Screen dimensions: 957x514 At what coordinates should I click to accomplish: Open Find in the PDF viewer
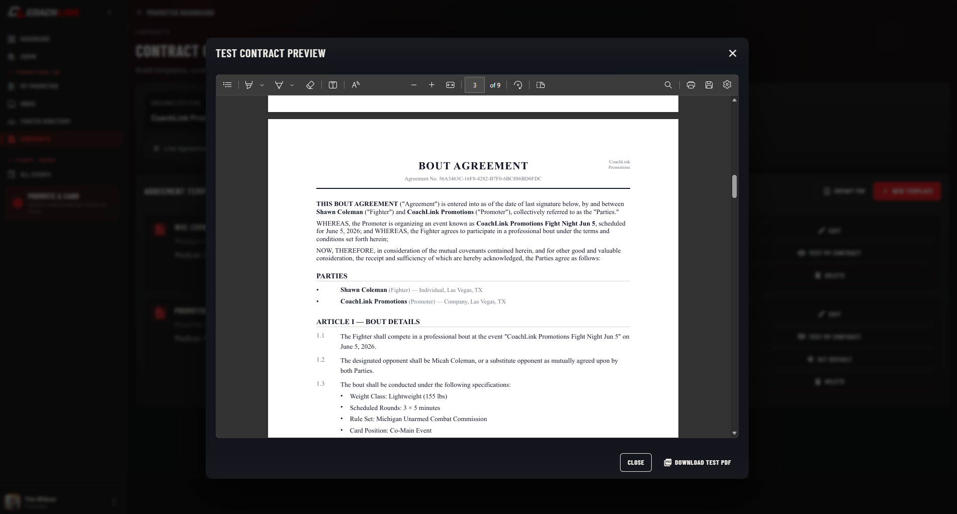pos(668,85)
